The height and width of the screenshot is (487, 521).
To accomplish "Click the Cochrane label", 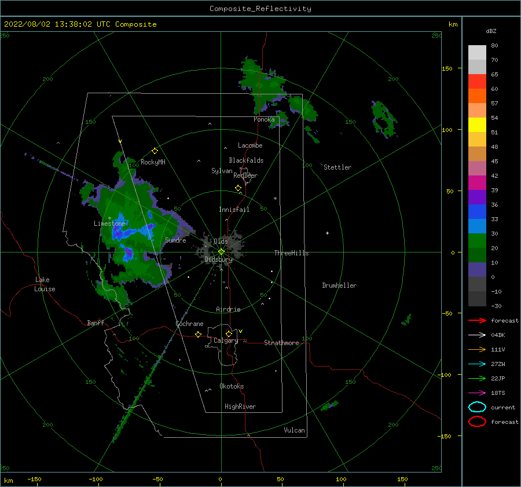I will (x=189, y=324).
